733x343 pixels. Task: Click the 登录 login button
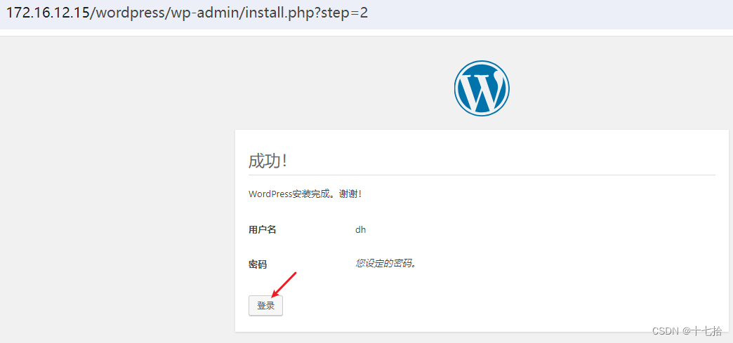pyautogui.click(x=265, y=306)
